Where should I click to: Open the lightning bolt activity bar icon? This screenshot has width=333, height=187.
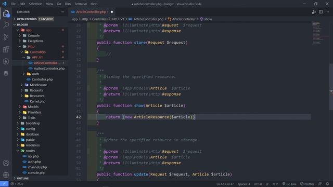[6, 61]
